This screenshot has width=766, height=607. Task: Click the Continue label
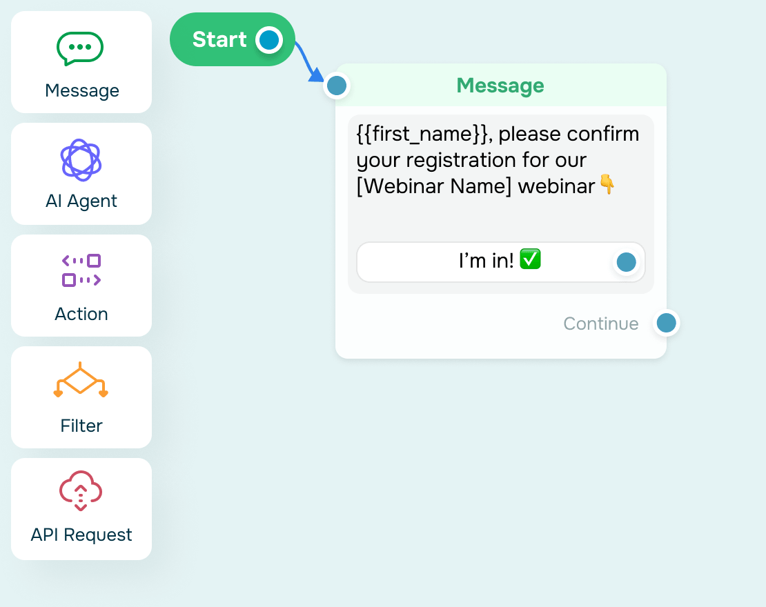pos(601,324)
